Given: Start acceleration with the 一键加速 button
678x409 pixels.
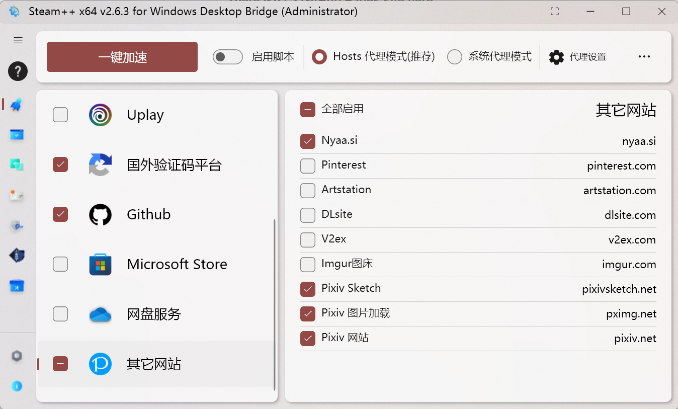Looking at the screenshot, I should click(x=122, y=57).
